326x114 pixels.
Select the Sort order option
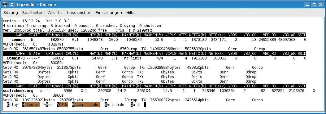pos(115,105)
